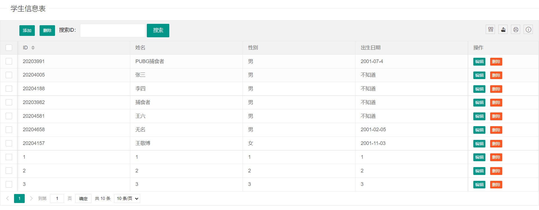Sort the ID column ascending arrows
Image resolution: width=539 pixels, height=210 pixels.
[33, 47]
